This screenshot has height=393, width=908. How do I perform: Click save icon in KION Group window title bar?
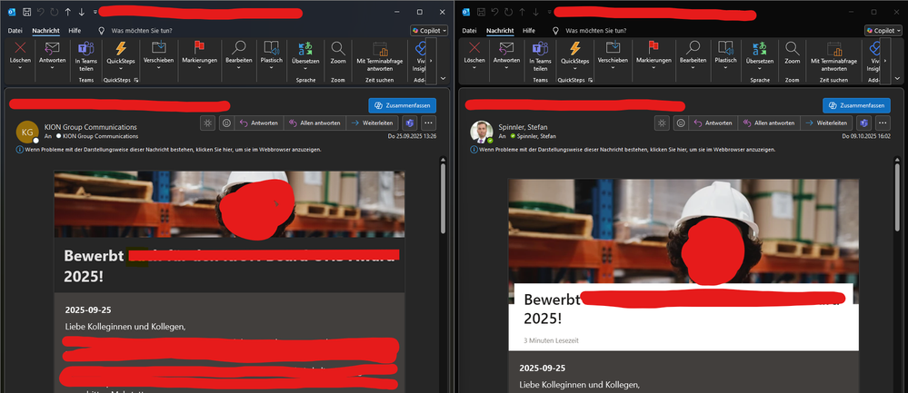click(26, 12)
